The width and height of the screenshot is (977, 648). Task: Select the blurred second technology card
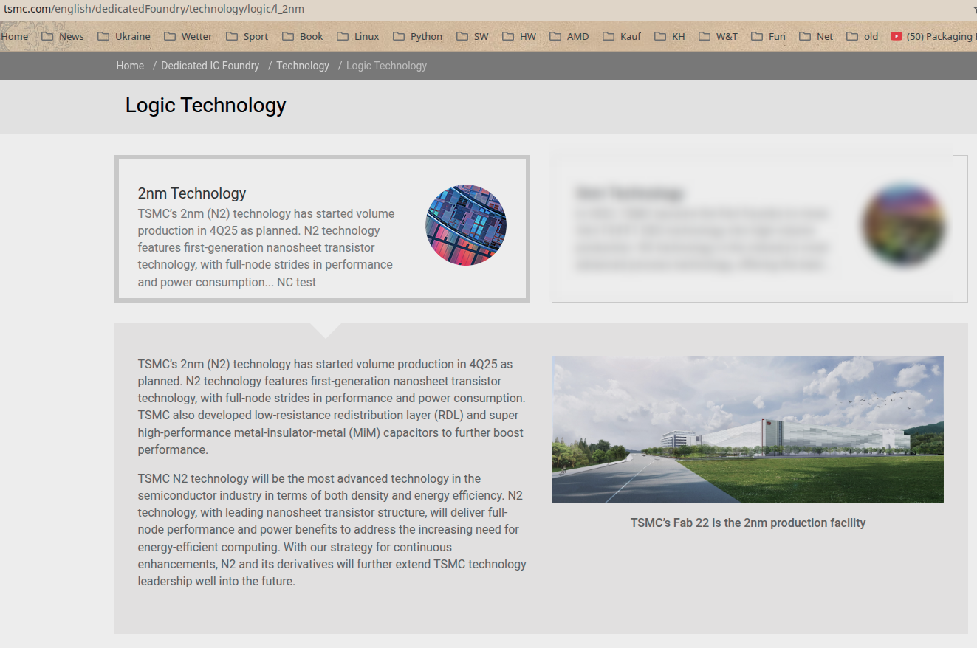pos(760,229)
